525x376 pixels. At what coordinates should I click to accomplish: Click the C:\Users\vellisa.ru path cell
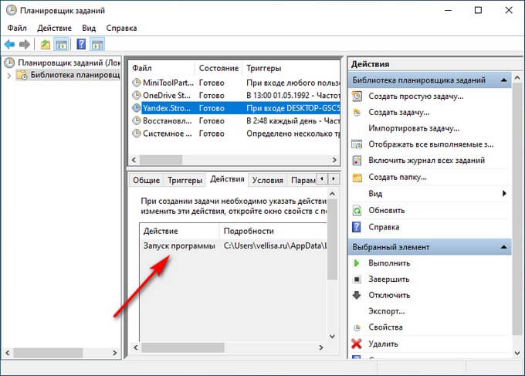tap(275, 246)
